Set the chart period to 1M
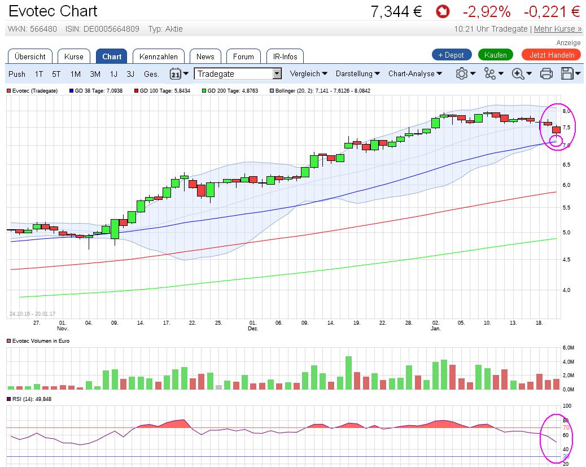 point(76,74)
